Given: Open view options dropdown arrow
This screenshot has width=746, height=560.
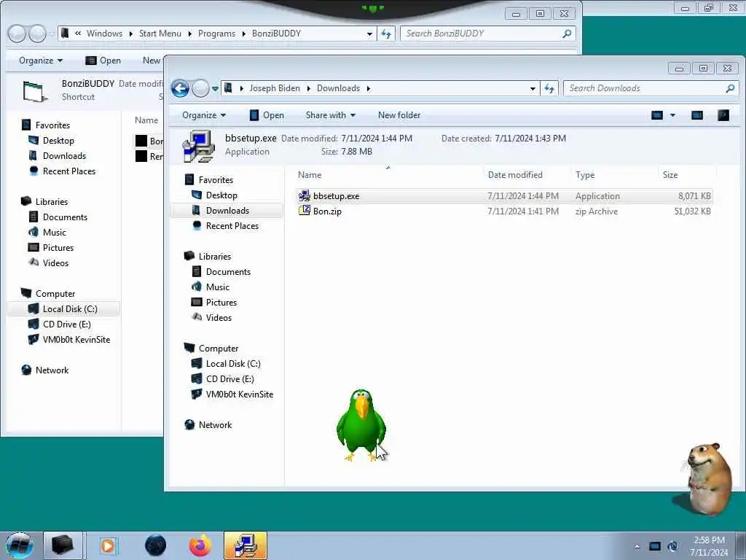Looking at the screenshot, I should pyautogui.click(x=672, y=115).
